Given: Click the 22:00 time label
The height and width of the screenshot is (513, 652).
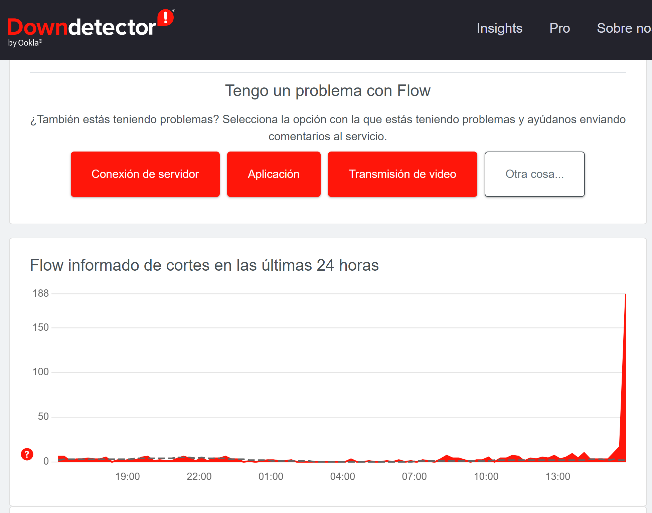Looking at the screenshot, I should [199, 477].
